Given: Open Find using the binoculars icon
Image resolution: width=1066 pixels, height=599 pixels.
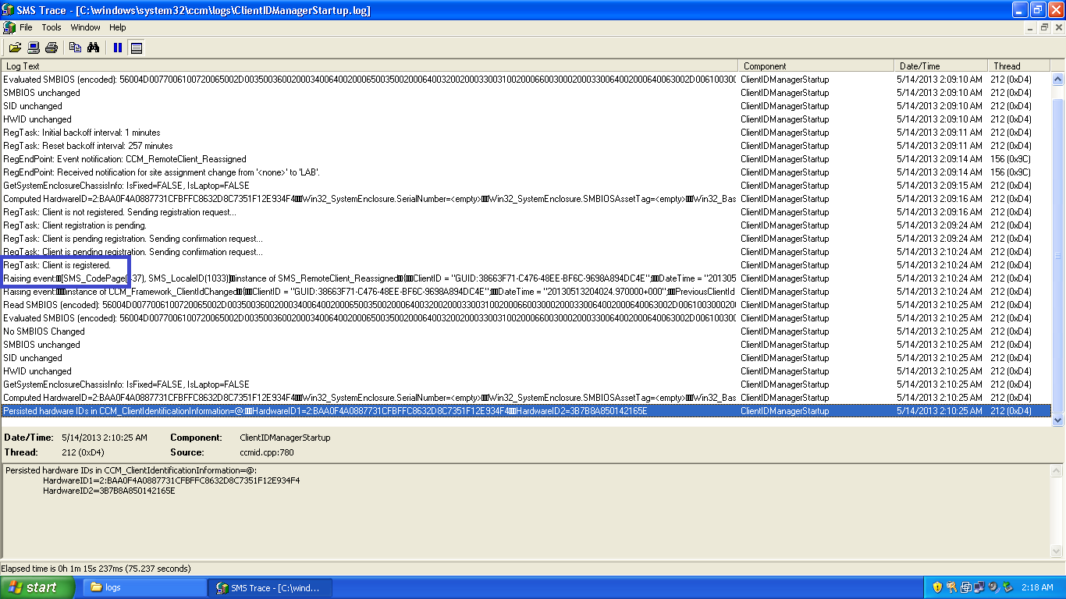Looking at the screenshot, I should [x=94, y=48].
